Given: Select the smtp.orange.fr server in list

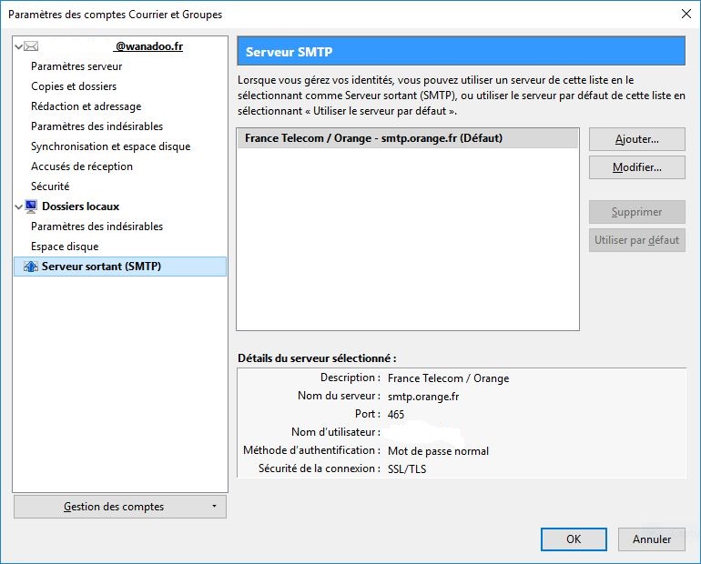Looking at the screenshot, I should pyautogui.click(x=373, y=138).
